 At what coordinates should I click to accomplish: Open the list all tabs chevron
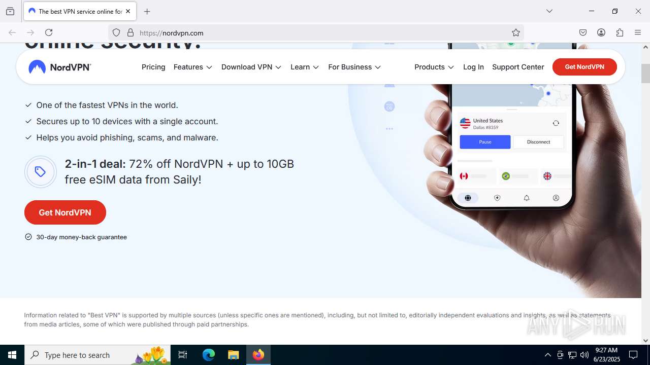pos(549,11)
